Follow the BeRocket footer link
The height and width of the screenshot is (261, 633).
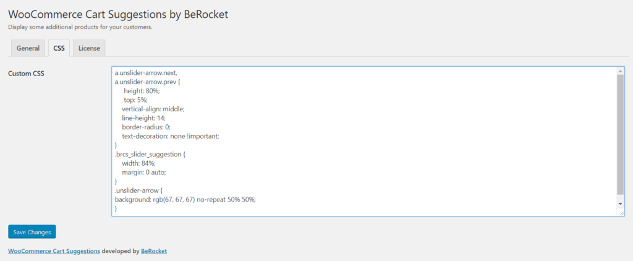coord(154,251)
